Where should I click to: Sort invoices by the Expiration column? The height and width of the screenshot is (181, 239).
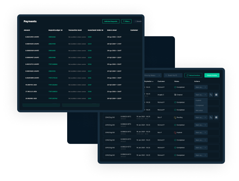click(149, 82)
